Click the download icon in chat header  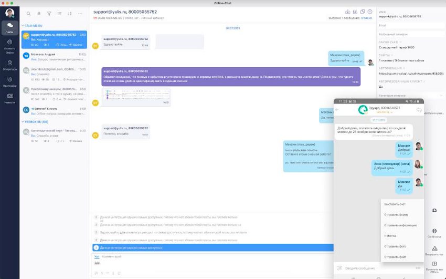[347, 12]
